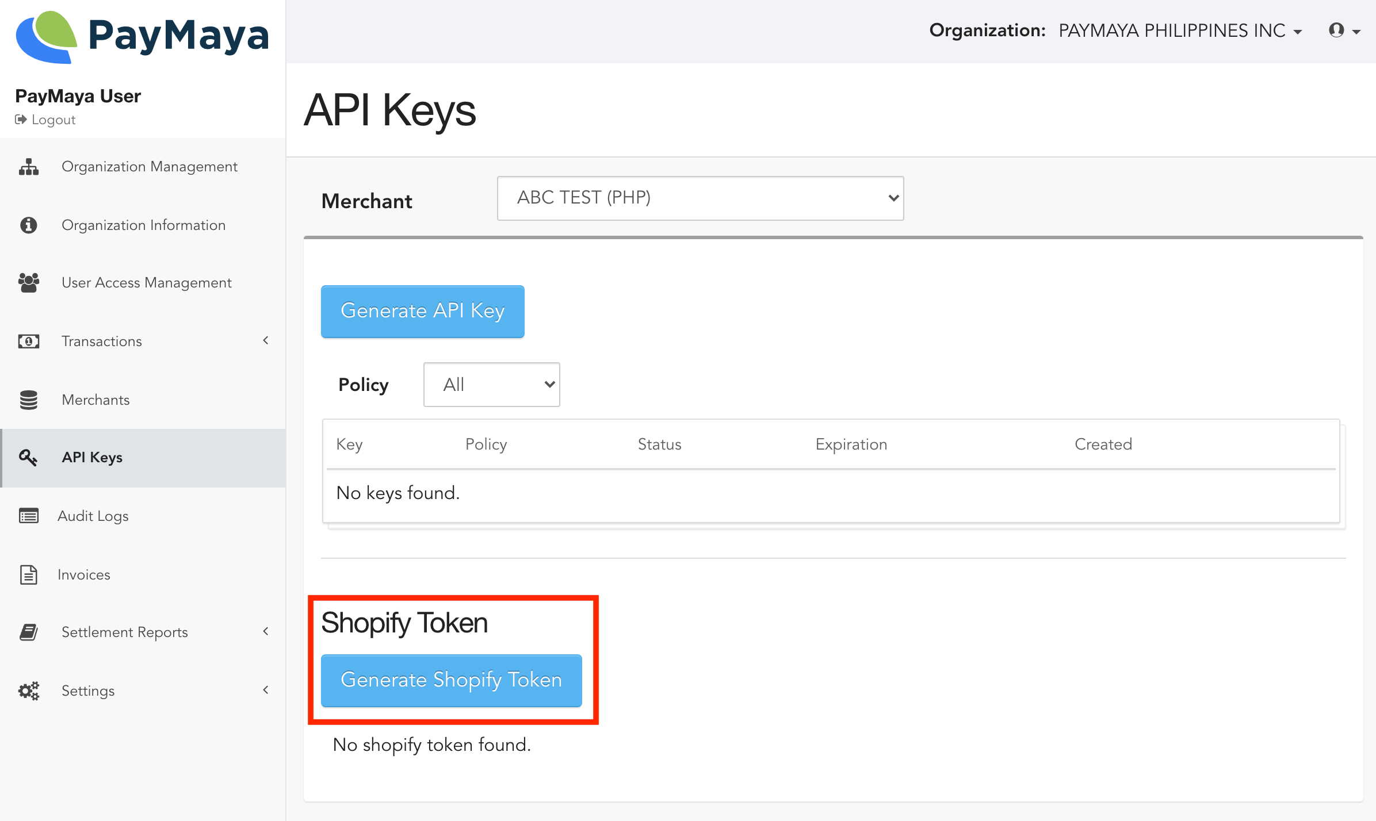Screen dimensions: 1376x821
Task: Click the Invoices document icon
Action: pos(29,574)
